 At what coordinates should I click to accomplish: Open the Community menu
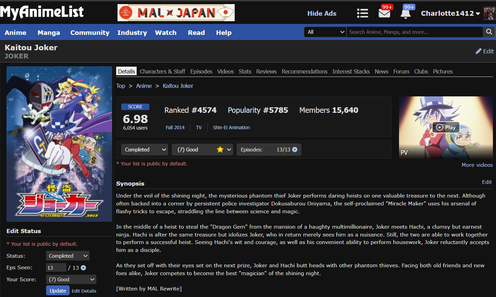coord(90,32)
